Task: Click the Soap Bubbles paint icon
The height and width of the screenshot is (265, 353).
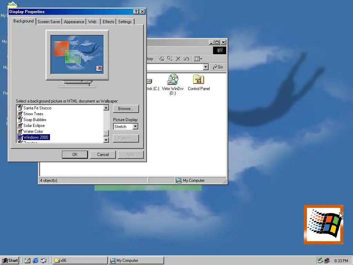Action: click(x=20, y=119)
